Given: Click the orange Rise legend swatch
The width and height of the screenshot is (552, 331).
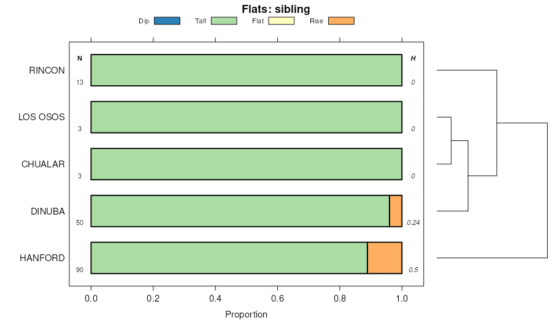Looking at the screenshot, I should 341,21.
